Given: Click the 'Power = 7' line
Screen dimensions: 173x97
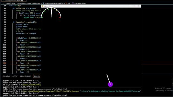Looking at the screenshot, I should 24,45.
